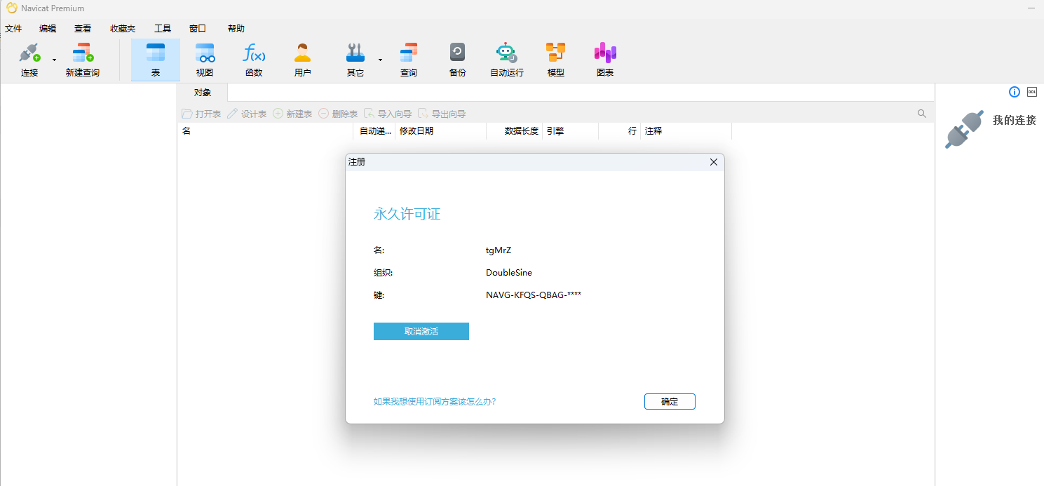Click the 备份 (Backup) toolbar icon
Viewport: 1044px width, 486px height.
(457, 59)
